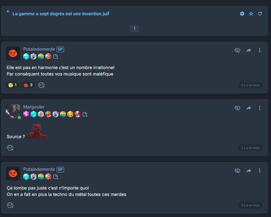Add reaction to the last post
Screen dimensions: 271x217
10,205
